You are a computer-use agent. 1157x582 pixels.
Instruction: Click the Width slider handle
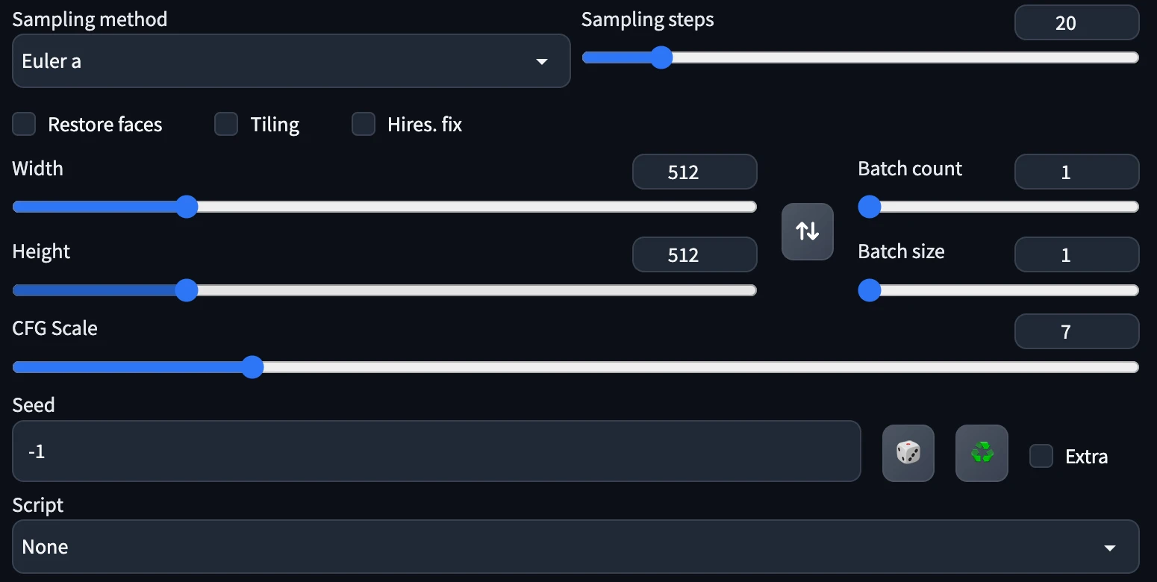coord(186,207)
